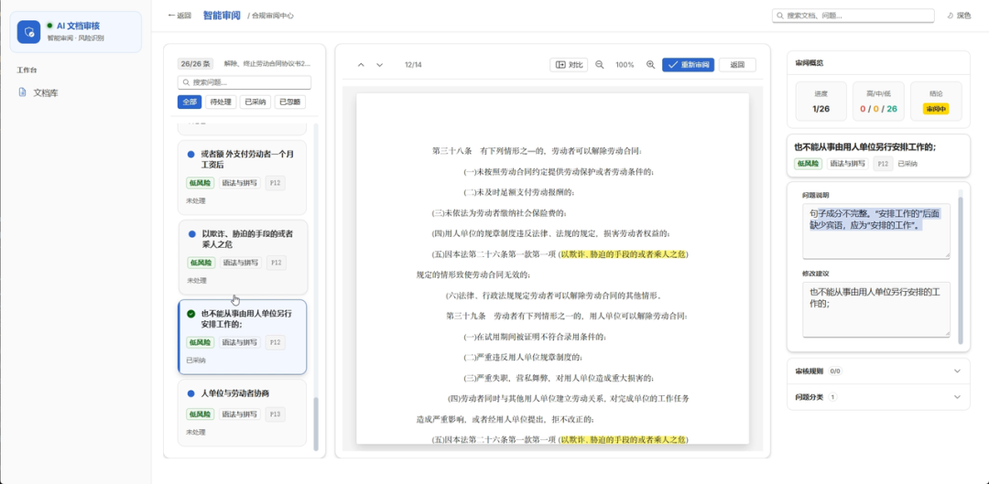
Task: Click the 合规审阅中心 breadcrumb text
Action: (273, 16)
